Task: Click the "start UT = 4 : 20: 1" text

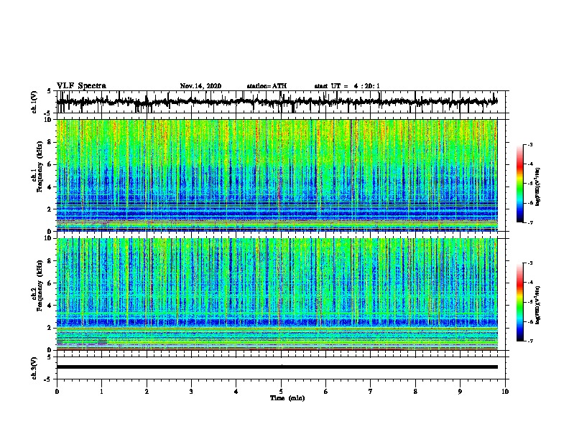Action: (x=347, y=86)
